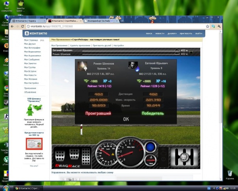Click the right gas pedal
Screen dimensions: 238x191
point(86,157)
